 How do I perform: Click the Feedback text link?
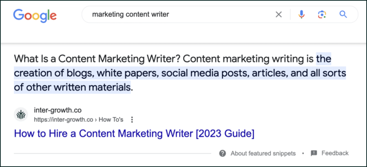335,153
